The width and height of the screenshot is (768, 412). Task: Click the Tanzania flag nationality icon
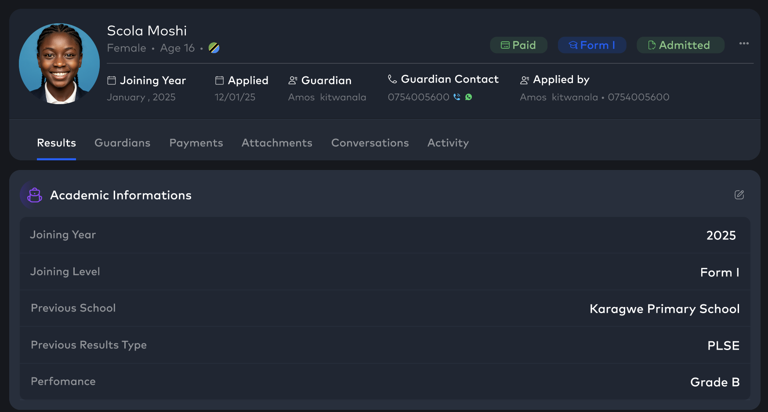pos(214,48)
